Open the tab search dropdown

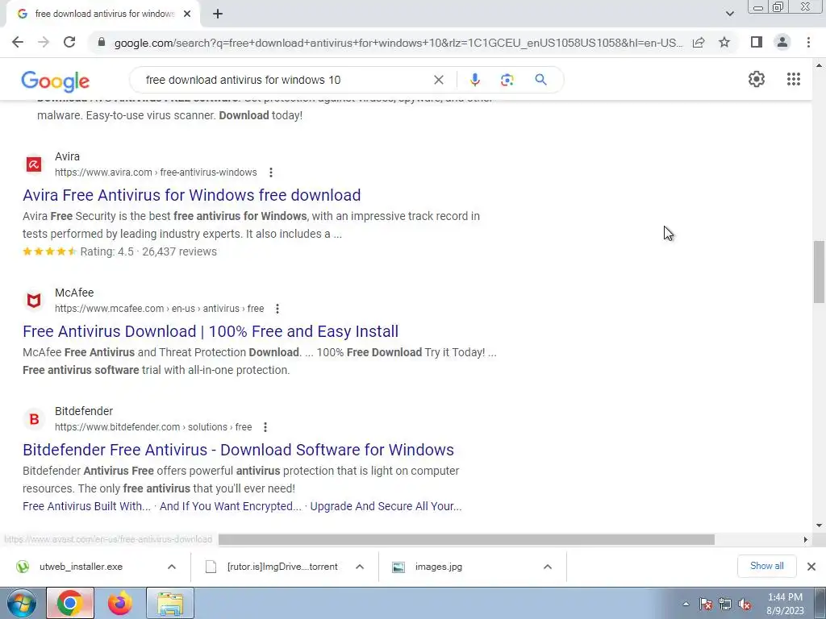tap(729, 14)
